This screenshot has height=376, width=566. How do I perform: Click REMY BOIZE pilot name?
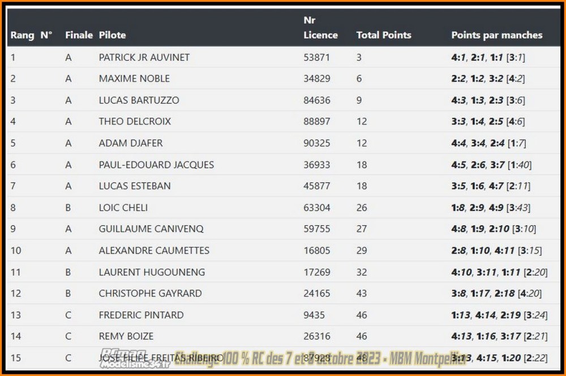point(126,336)
